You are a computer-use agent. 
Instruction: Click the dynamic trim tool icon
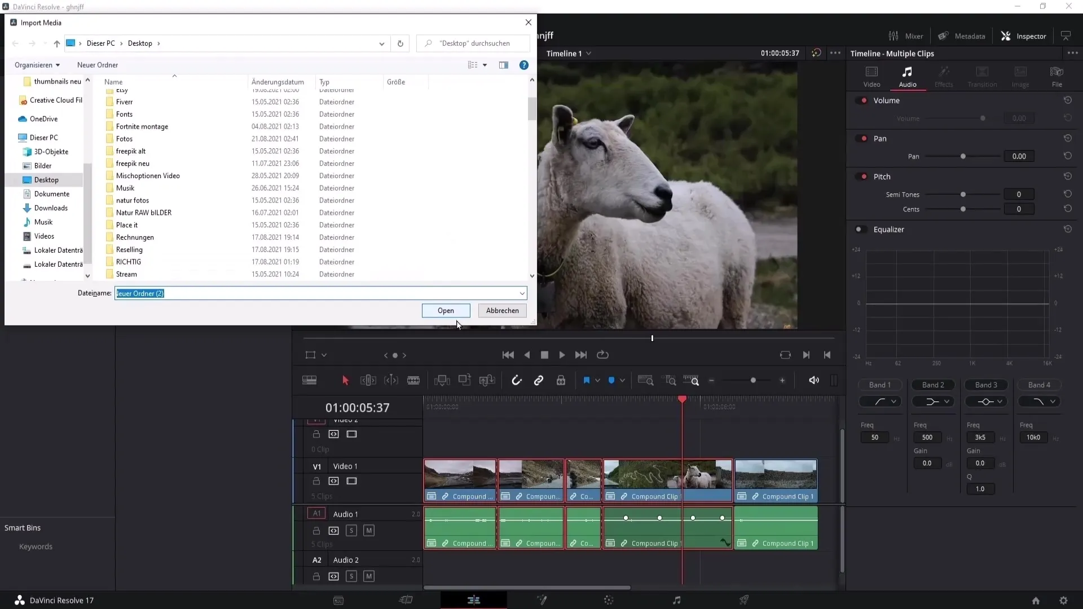point(391,381)
